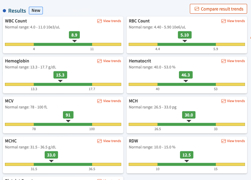Click the RDW card title
Screen dimensions: 251x180
[134, 141]
